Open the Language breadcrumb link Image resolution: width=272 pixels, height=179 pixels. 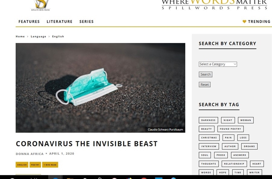pos(38,37)
